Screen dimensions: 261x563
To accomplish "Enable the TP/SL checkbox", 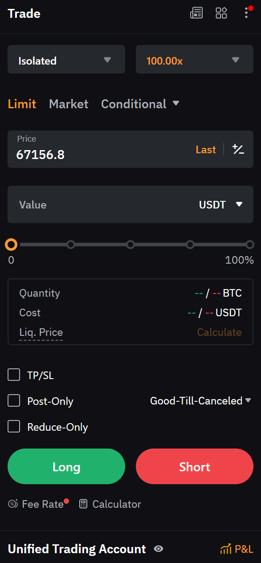I will coord(13,375).
